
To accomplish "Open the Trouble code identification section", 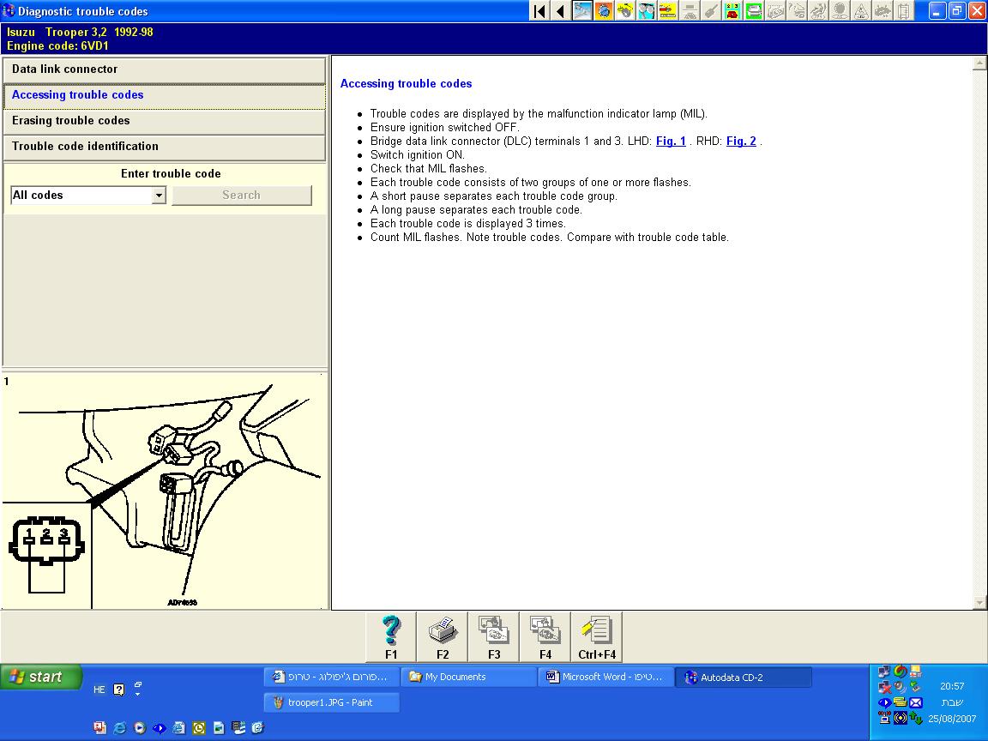I will (x=165, y=147).
